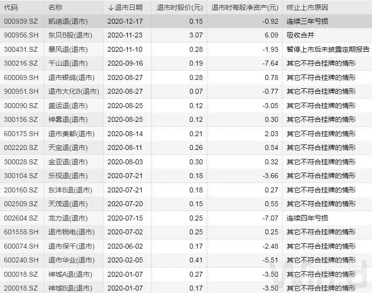The width and height of the screenshot is (372, 293).
Task: Select delisting date 2020-07-20
Action: click(x=125, y=204)
